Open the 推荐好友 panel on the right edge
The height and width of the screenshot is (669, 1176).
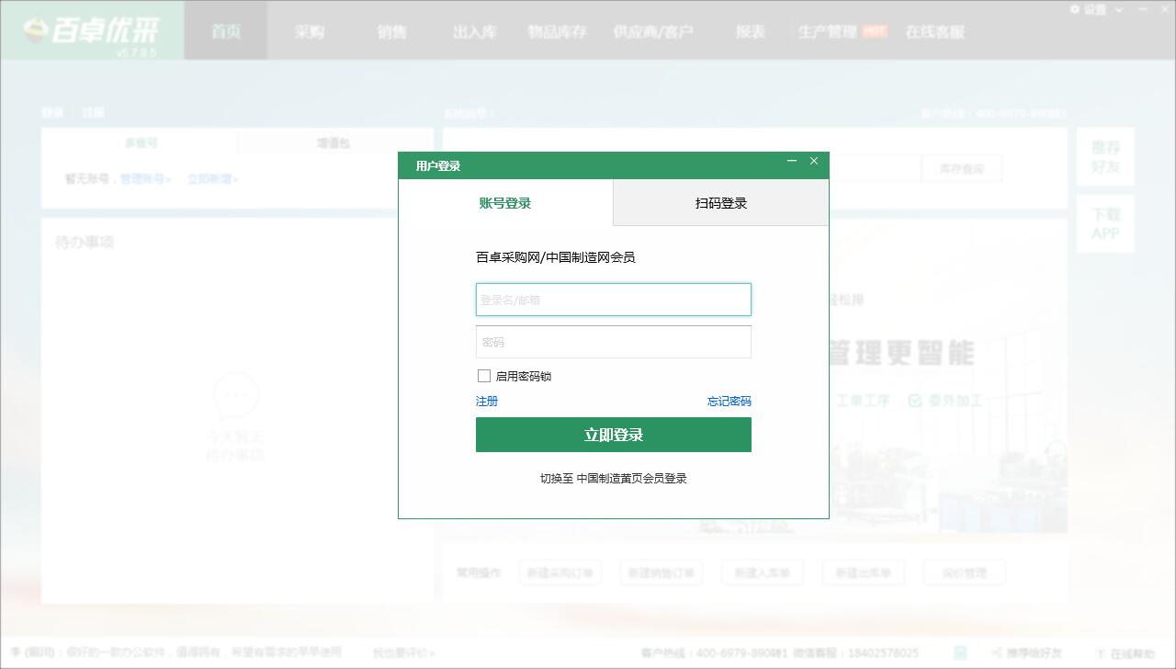(1105, 156)
